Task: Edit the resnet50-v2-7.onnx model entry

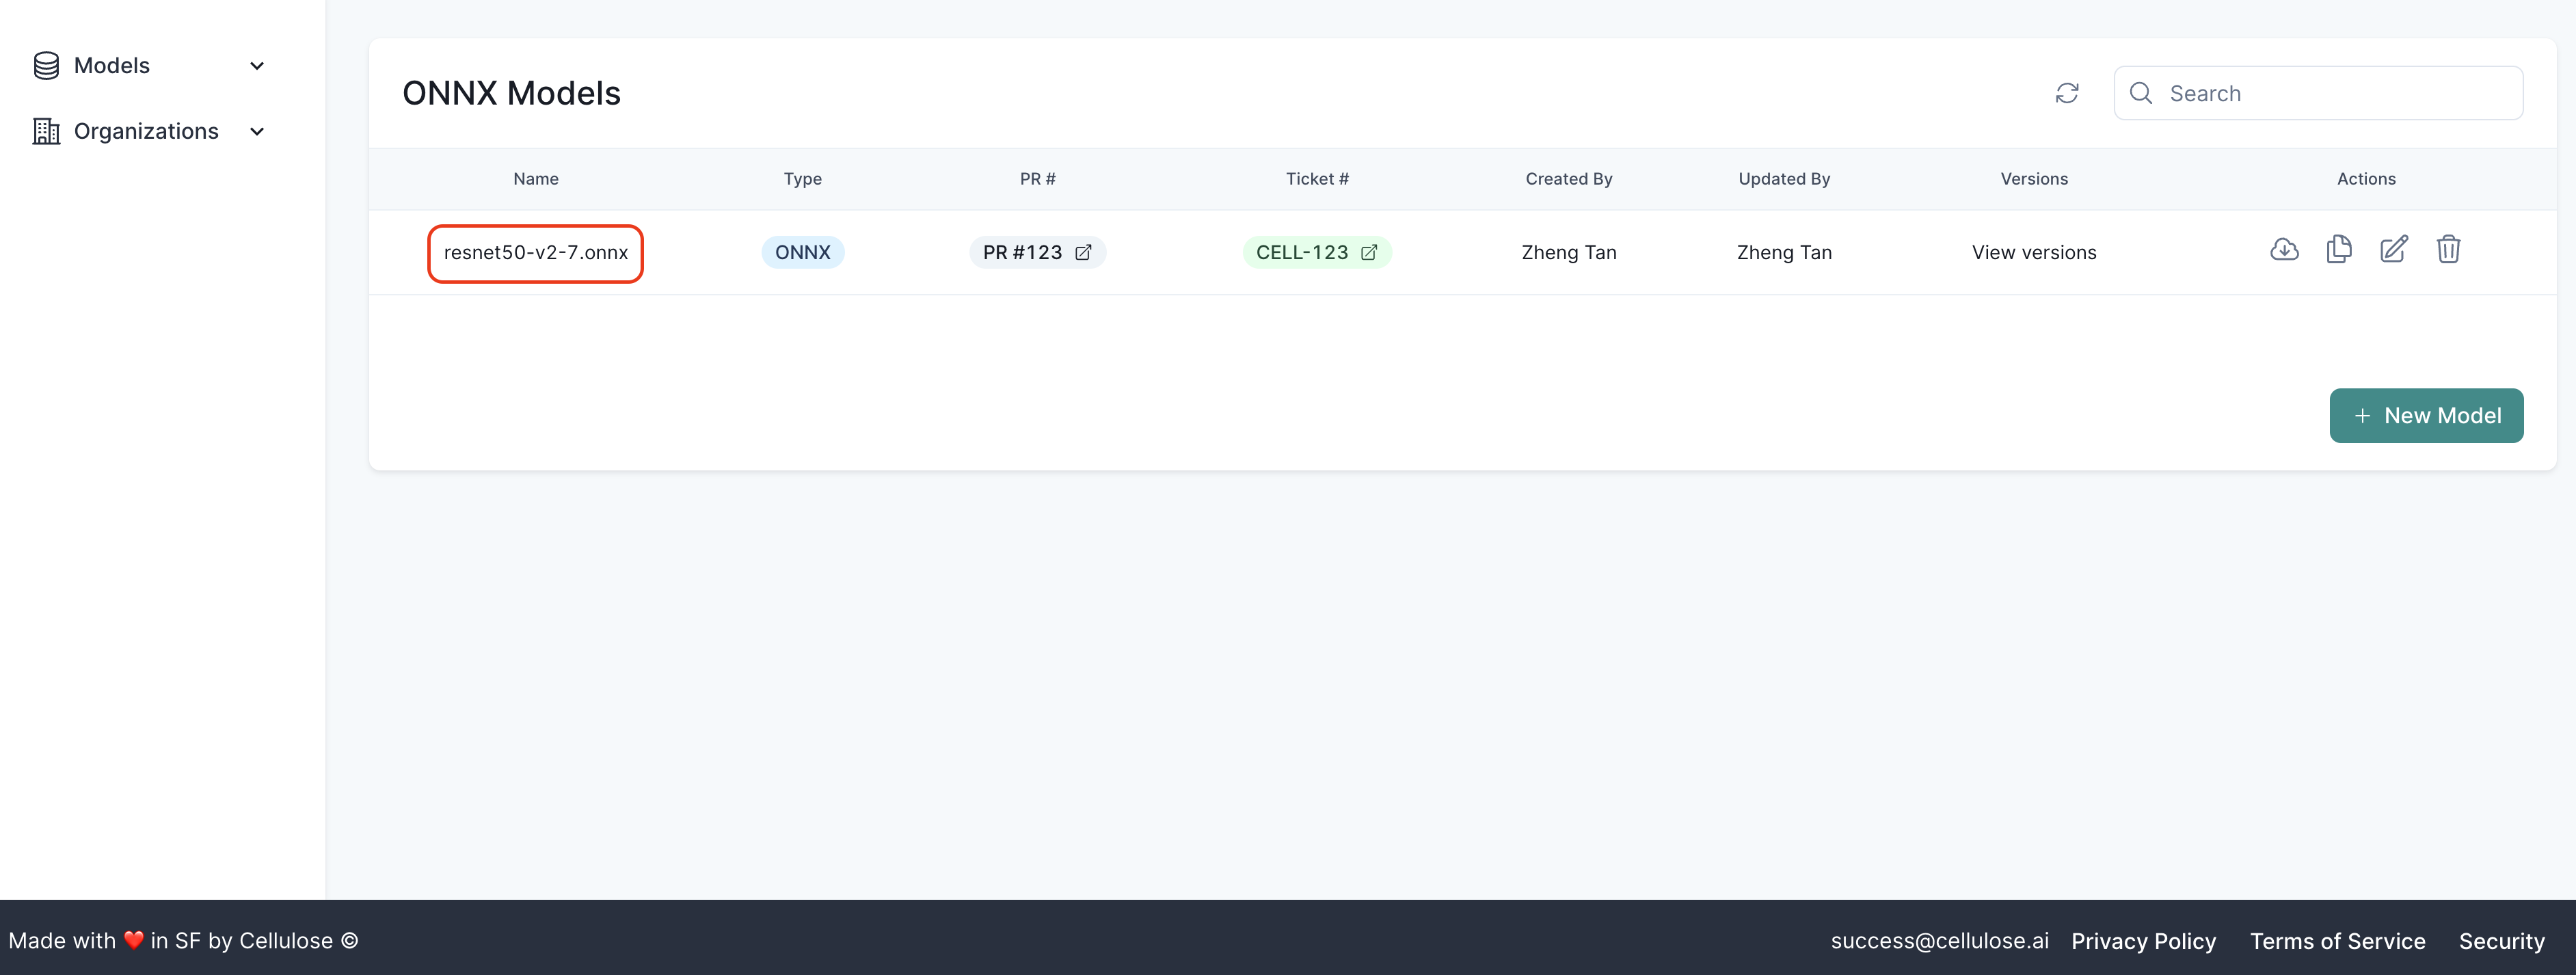Action: [2393, 249]
